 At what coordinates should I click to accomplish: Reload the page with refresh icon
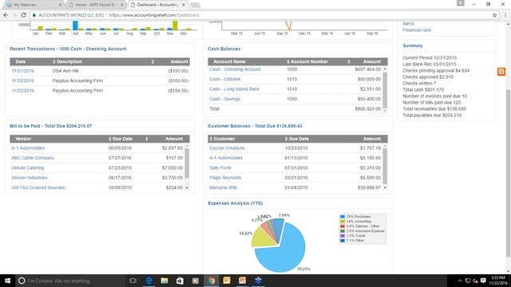pyautogui.click(x=23, y=15)
